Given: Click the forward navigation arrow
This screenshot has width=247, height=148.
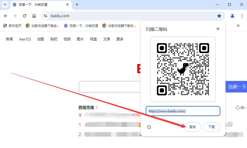Looking at the screenshot, I should [x=15, y=16].
